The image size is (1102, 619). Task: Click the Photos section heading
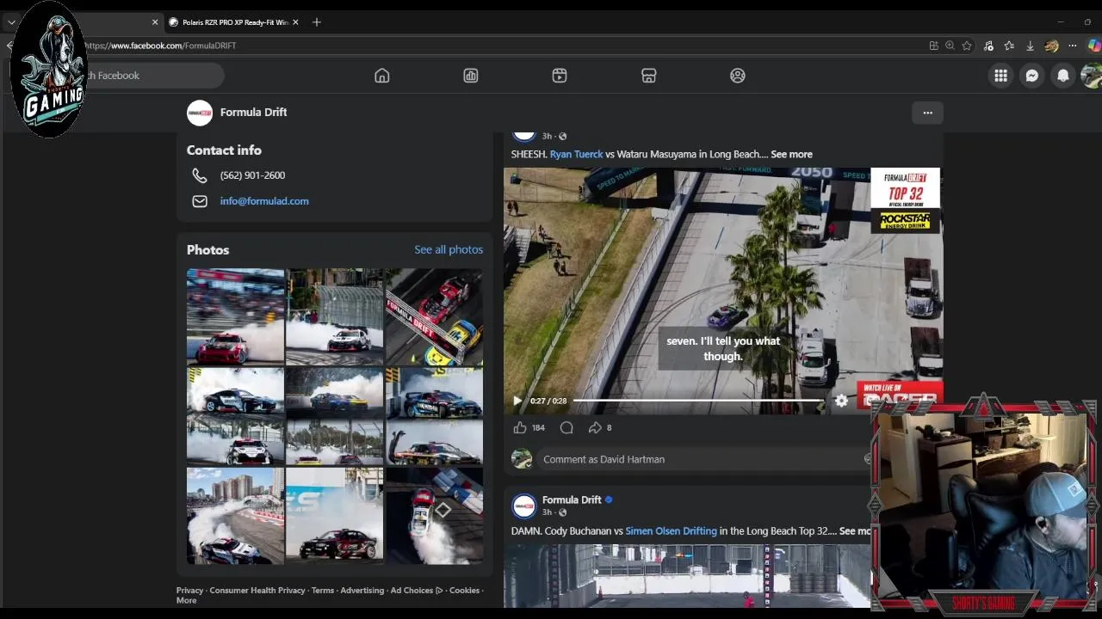208,249
